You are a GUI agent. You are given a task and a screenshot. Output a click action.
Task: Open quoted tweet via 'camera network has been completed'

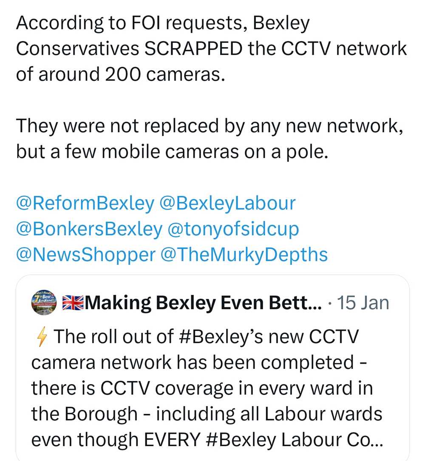point(192,362)
